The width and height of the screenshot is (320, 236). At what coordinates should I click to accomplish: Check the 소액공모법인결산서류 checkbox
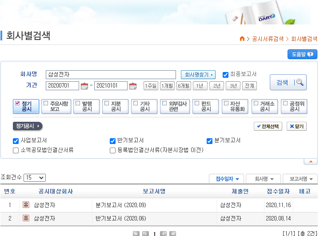coord(16,151)
